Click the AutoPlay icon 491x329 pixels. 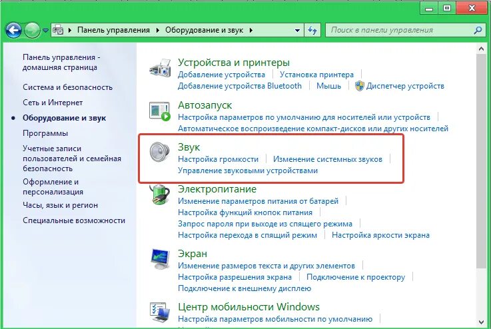tap(160, 111)
